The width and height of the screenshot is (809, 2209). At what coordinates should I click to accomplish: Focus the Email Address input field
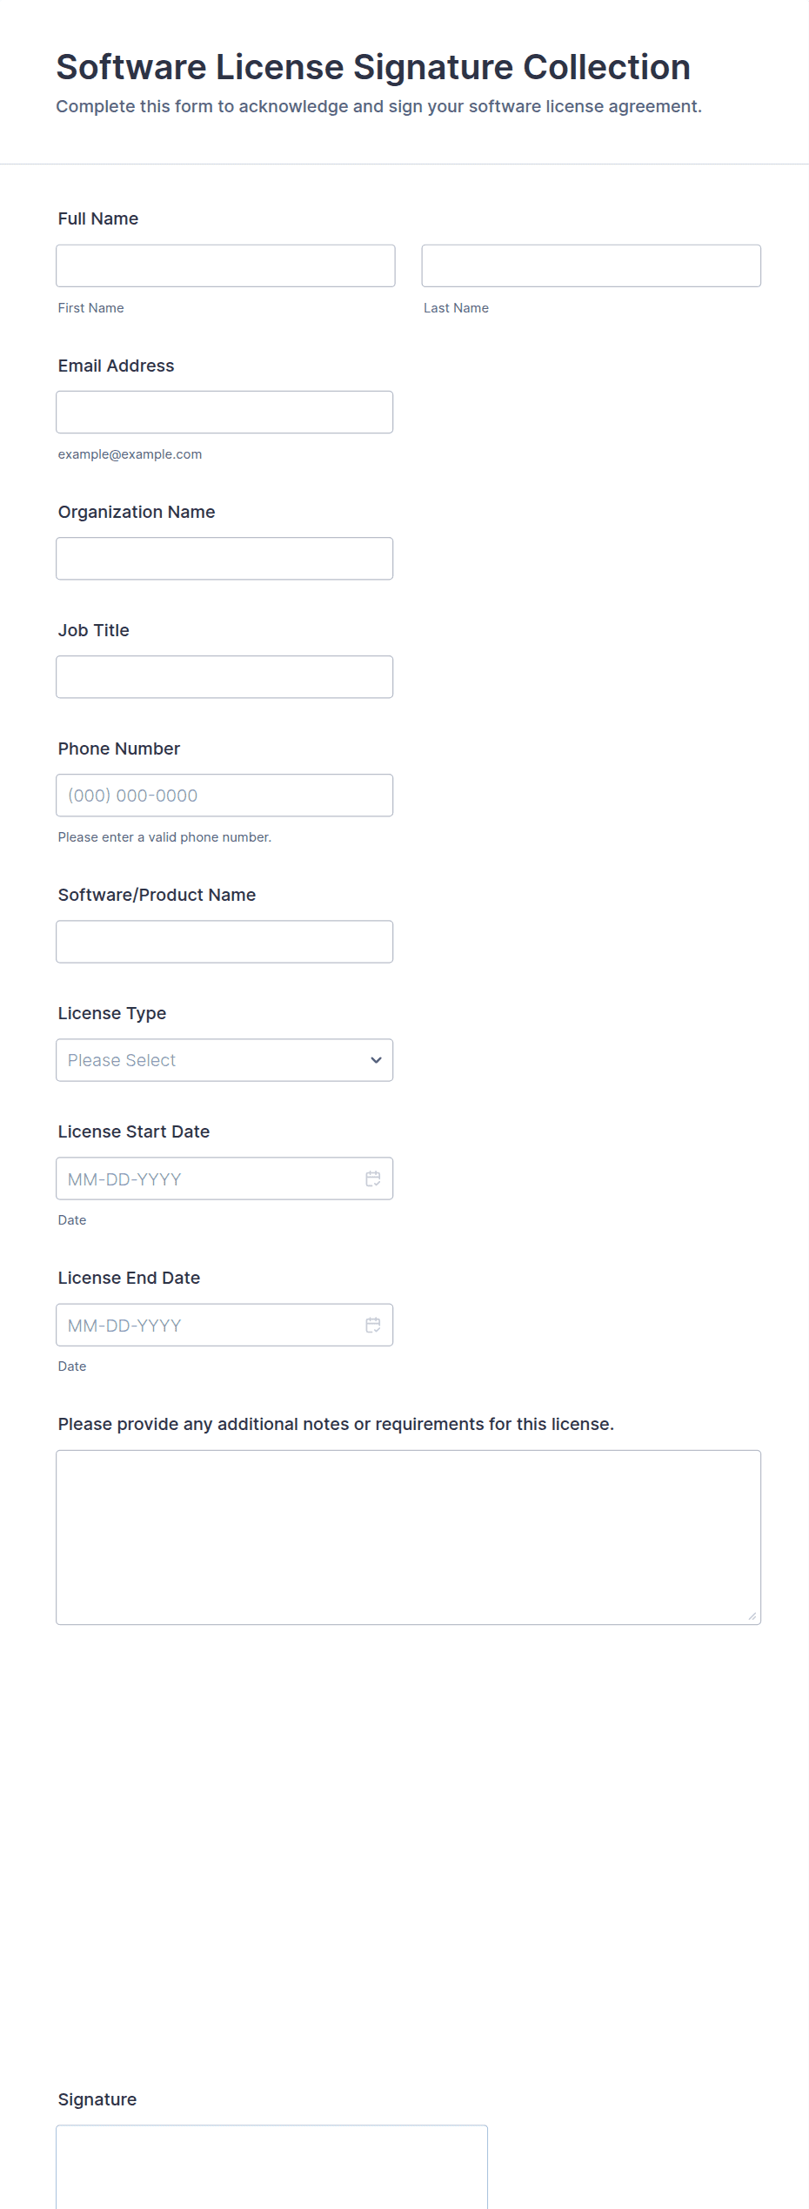(x=224, y=412)
